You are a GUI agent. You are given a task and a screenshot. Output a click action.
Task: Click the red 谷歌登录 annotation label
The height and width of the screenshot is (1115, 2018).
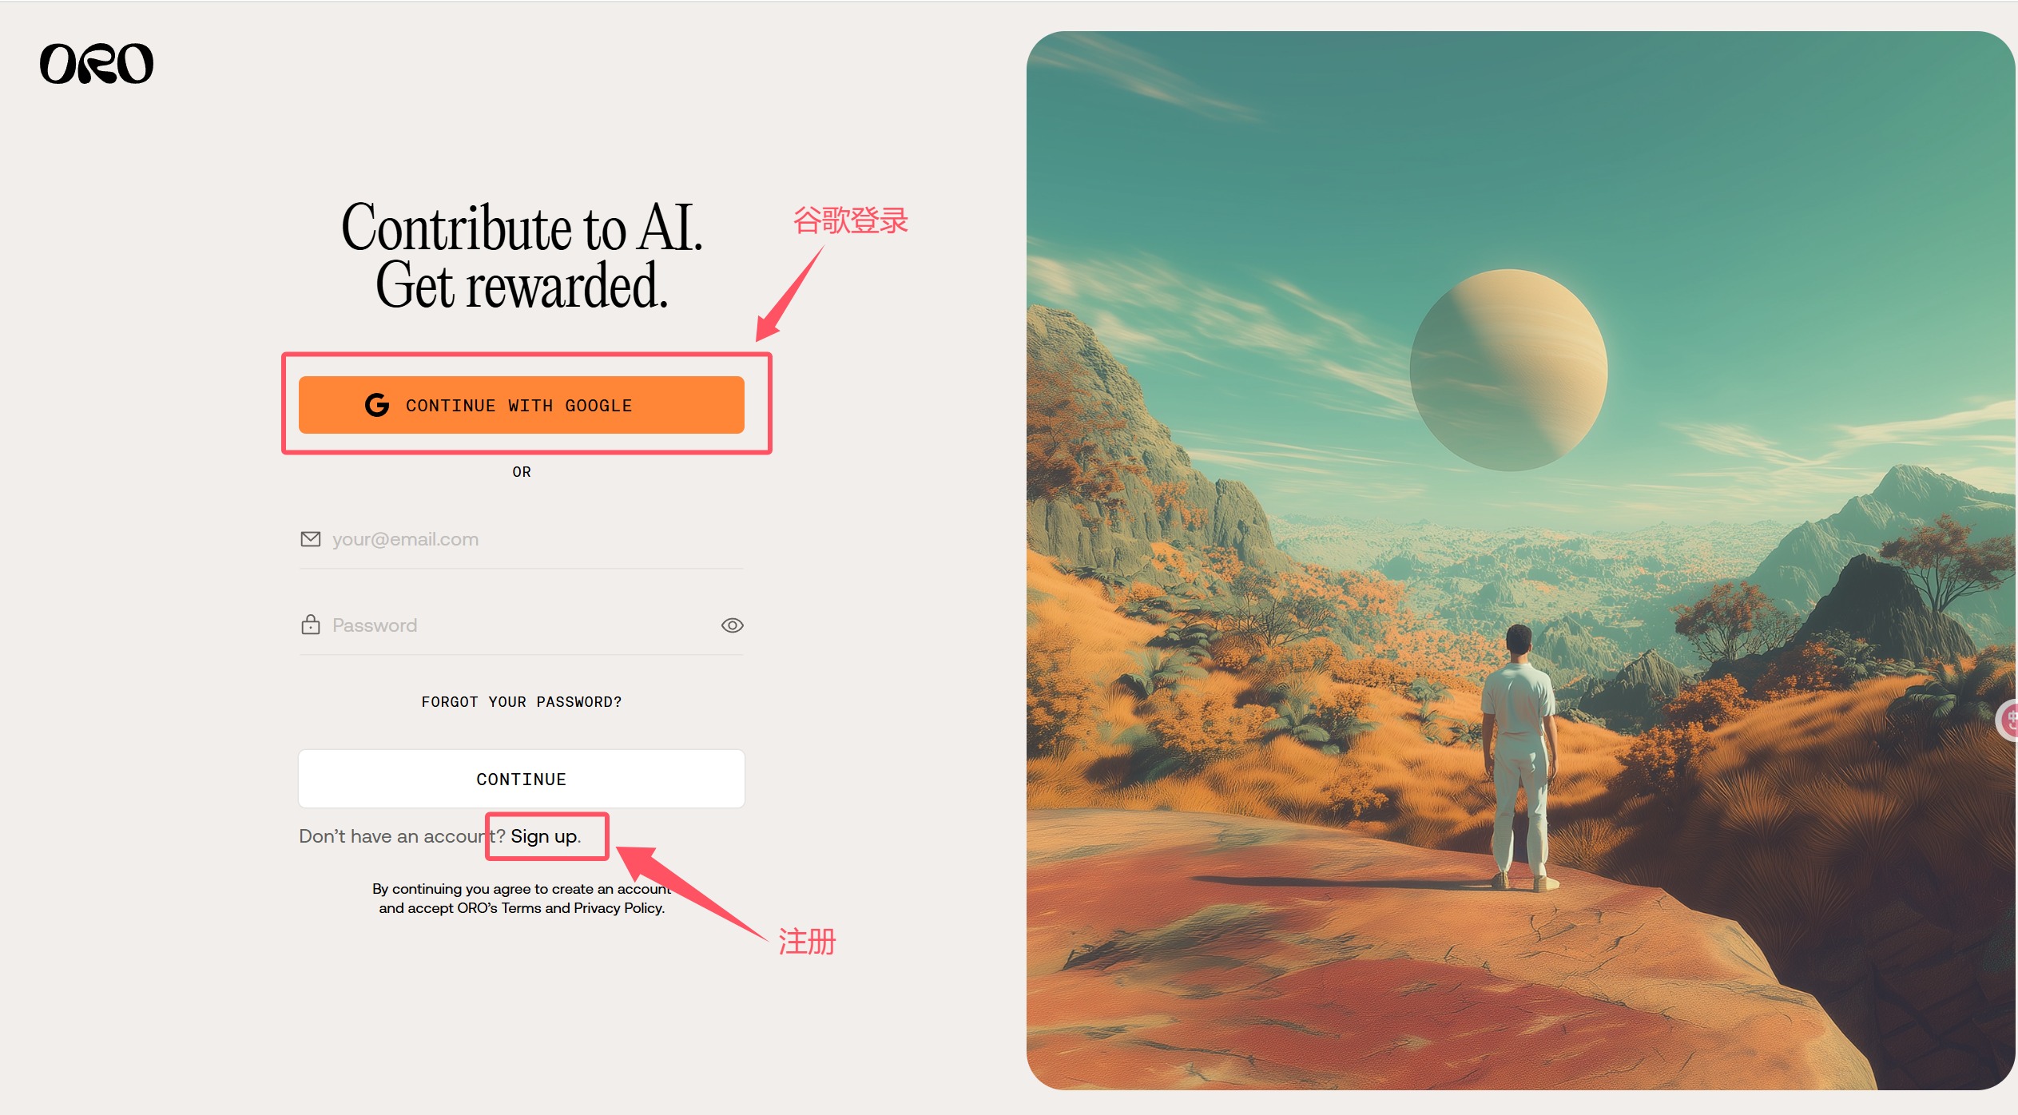point(850,220)
